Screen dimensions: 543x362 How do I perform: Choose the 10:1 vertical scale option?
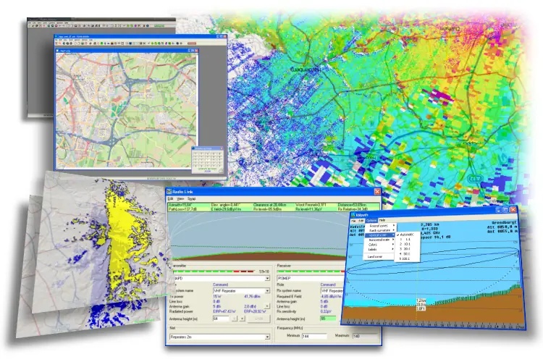coord(405,244)
